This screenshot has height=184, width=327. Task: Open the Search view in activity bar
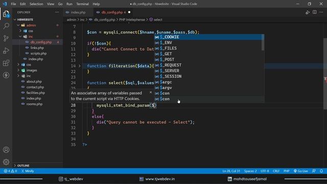pos(6,26)
